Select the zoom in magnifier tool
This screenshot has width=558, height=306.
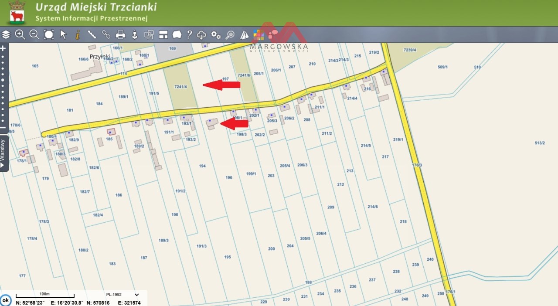(x=20, y=35)
